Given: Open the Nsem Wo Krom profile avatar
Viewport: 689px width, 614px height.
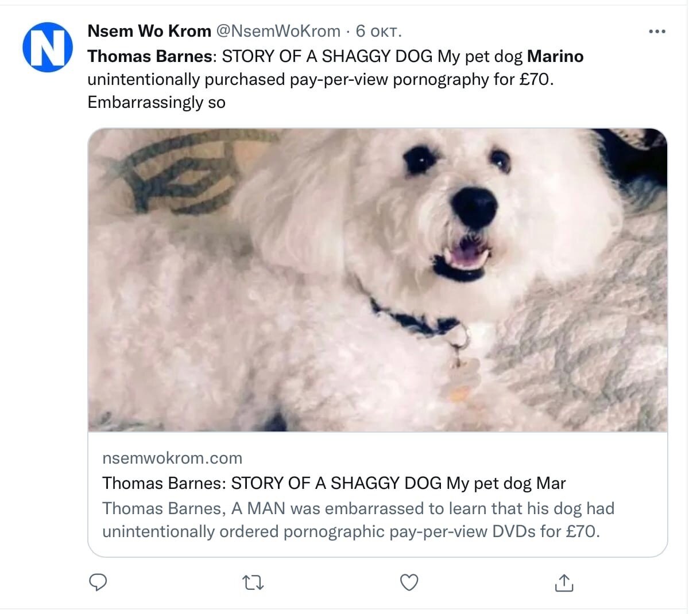Looking at the screenshot, I should [x=48, y=47].
